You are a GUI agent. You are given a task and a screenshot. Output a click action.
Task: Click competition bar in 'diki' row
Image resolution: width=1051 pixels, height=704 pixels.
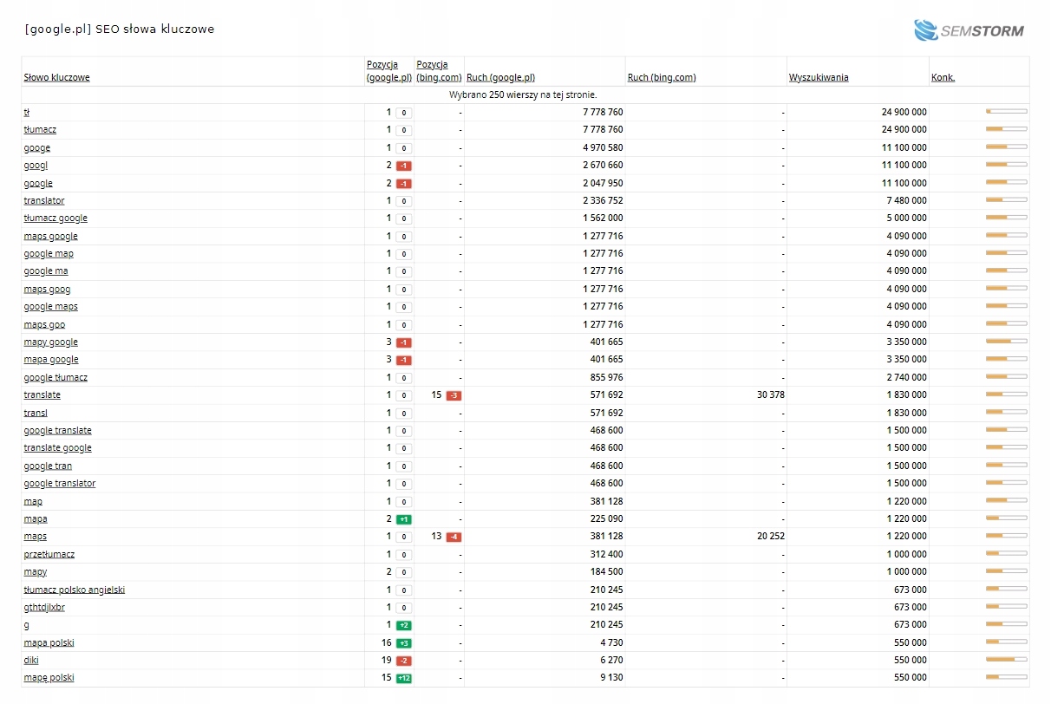click(x=1007, y=660)
